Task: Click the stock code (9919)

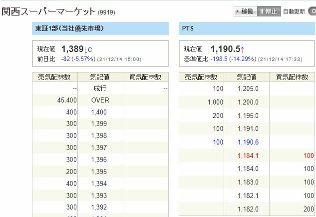Action: point(106,12)
